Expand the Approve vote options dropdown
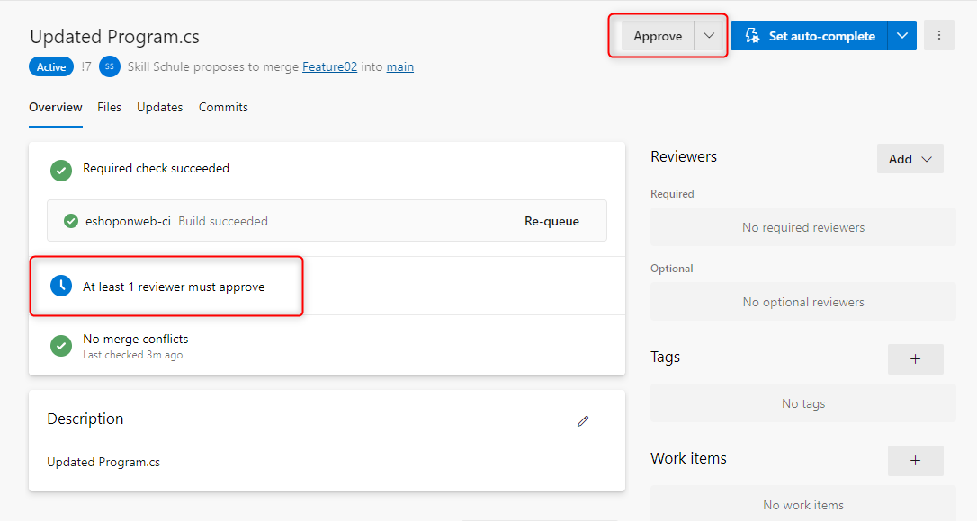The width and height of the screenshot is (977, 521). click(x=709, y=36)
